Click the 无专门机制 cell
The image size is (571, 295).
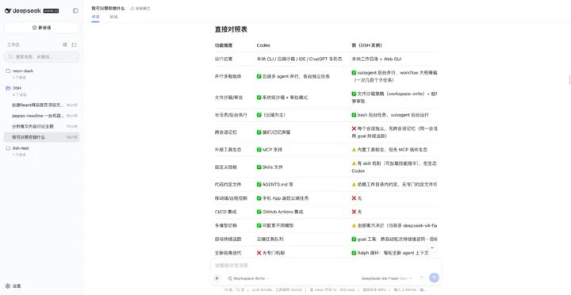click(271, 253)
